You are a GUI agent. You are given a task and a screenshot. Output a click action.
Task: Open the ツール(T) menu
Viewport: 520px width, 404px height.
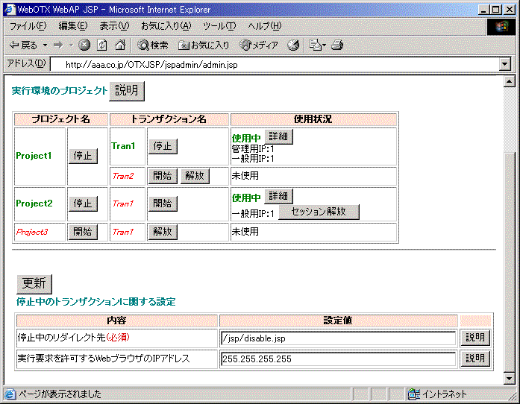coord(219,26)
